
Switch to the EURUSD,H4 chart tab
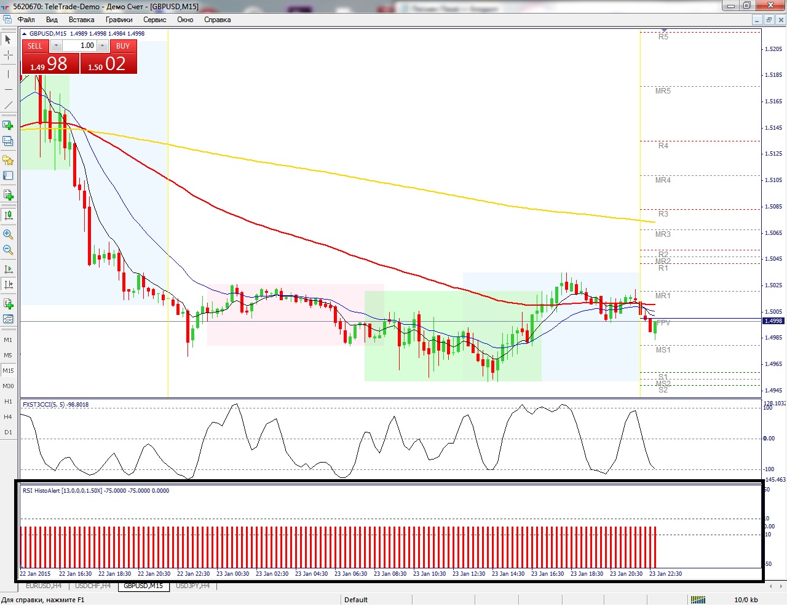[x=44, y=586]
